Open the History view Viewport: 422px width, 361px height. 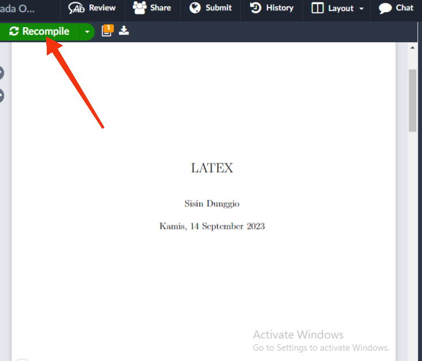click(x=272, y=8)
